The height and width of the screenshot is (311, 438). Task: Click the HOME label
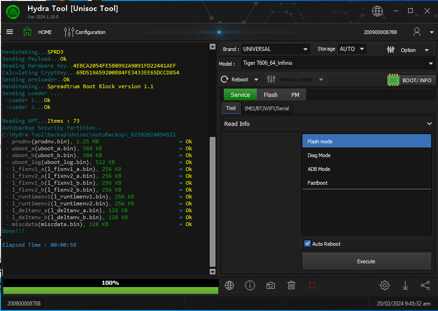[x=45, y=32]
